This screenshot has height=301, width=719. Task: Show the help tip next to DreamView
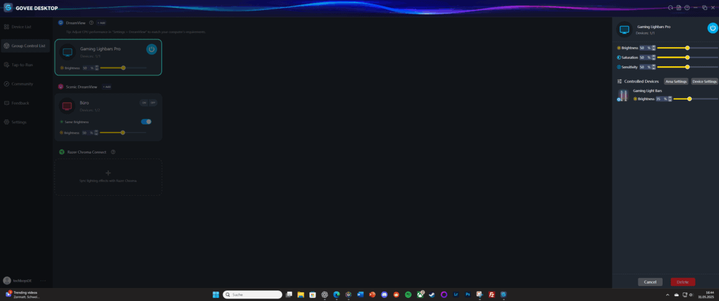click(x=91, y=22)
